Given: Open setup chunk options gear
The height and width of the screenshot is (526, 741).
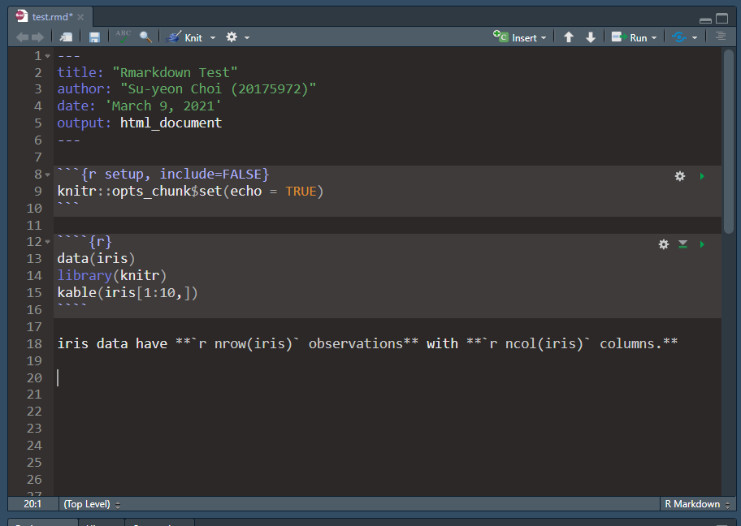Looking at the screenshot, I should tap(680, 176).
